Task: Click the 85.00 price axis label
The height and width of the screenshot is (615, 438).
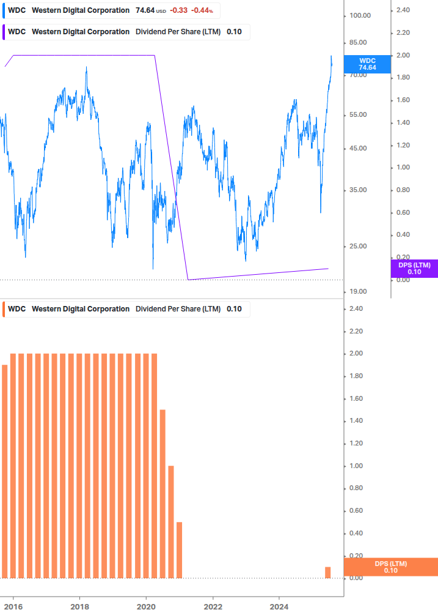Action: [x=358, y=42]
